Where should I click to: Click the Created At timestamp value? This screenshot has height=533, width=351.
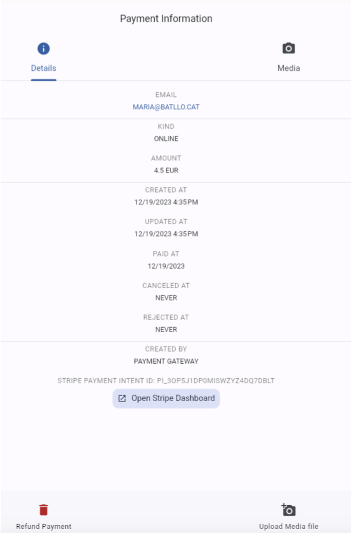pyautogui.click(x=166, y=202)
